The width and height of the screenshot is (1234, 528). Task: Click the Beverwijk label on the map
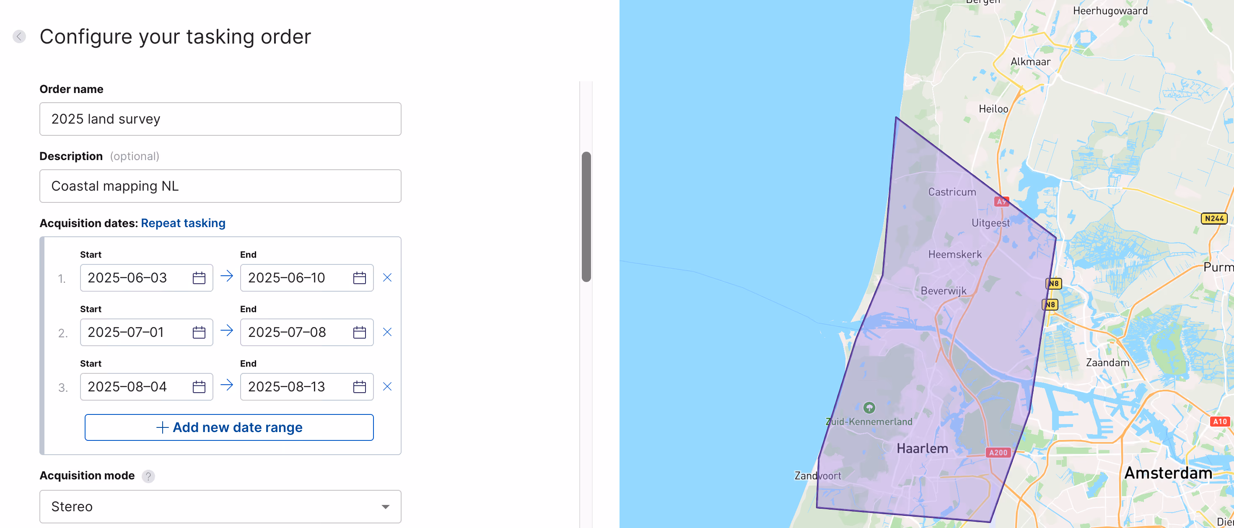click(943, 291)
